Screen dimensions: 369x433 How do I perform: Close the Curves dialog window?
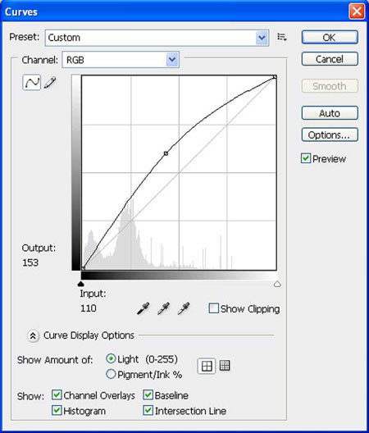pos(357,11)
